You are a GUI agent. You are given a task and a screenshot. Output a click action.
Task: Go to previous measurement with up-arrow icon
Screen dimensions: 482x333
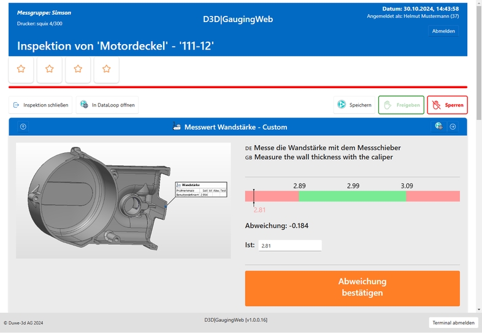[23, 127]
